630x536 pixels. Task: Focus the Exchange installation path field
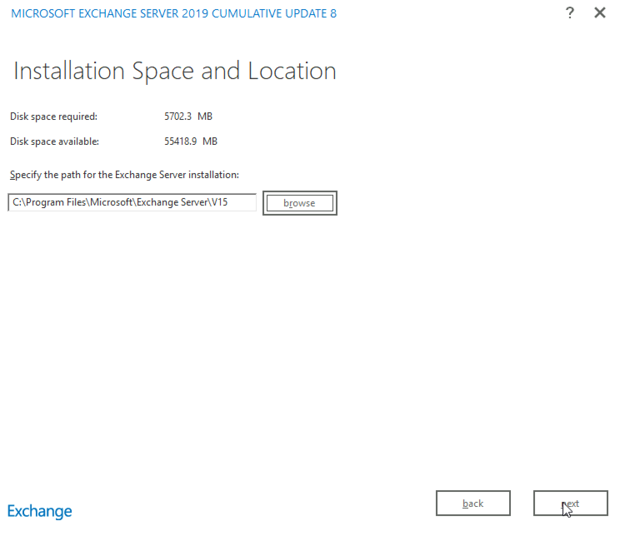(132, 203)
